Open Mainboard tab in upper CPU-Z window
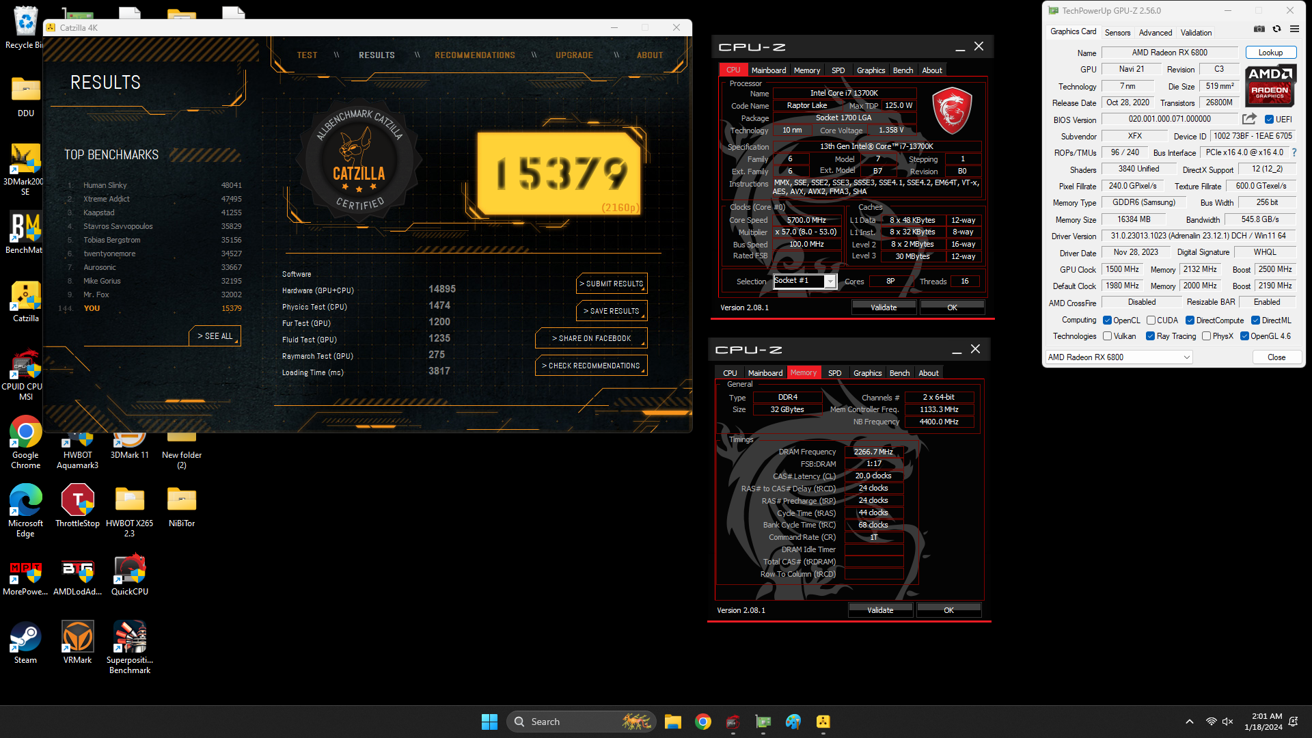The width and height of the screenshot is (1312, 738). (x=769, y=70)
